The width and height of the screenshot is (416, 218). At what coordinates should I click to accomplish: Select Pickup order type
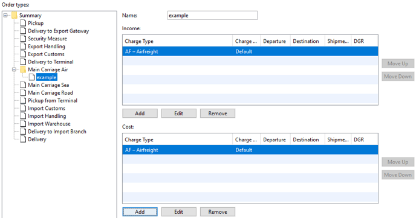(36, 24)
